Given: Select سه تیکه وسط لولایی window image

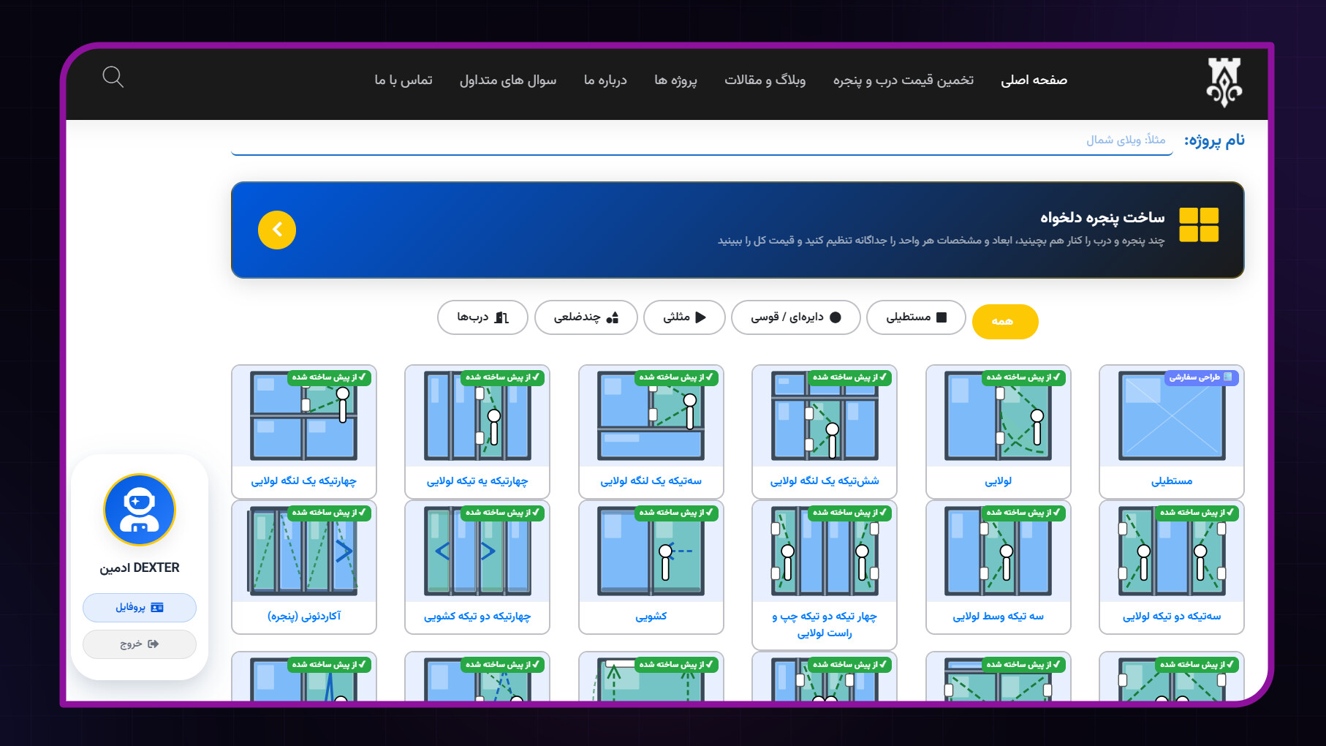Looking at the screenshot, I should click(998, 551).
